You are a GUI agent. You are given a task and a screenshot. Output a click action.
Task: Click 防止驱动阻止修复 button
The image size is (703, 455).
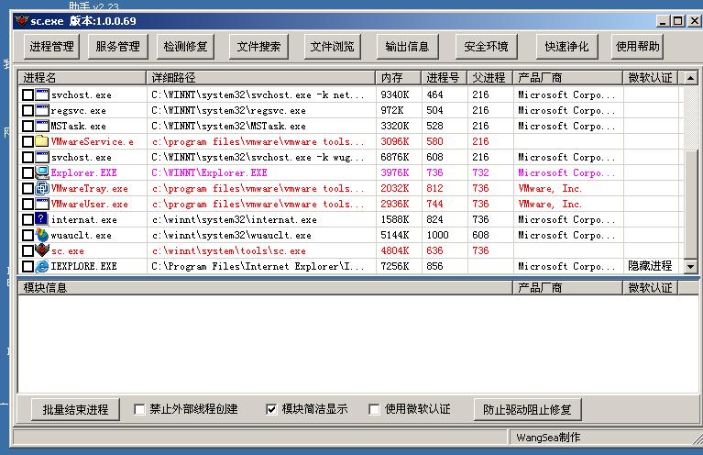click(x=527, y=409)
